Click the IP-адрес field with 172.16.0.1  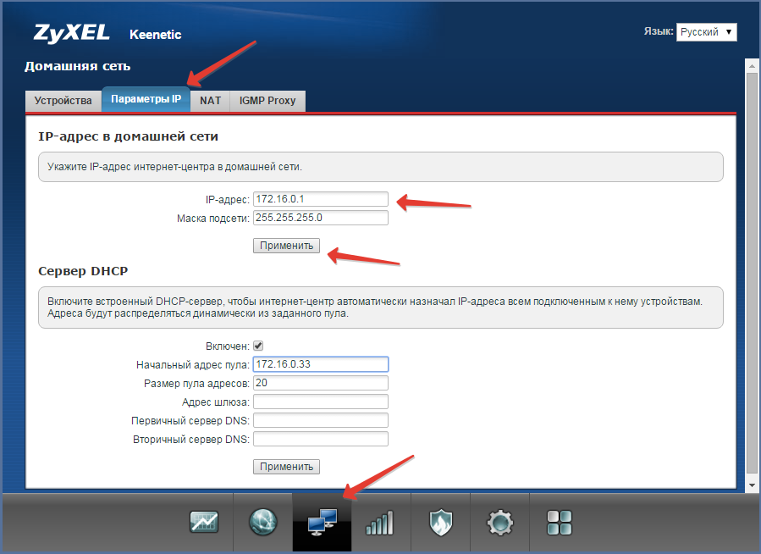click(x=320, y=199)
